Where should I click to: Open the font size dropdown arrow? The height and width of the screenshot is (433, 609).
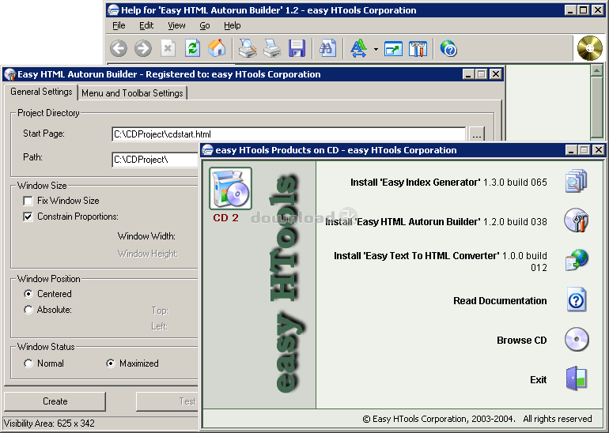pyautogui.click(x=376, y=49)
